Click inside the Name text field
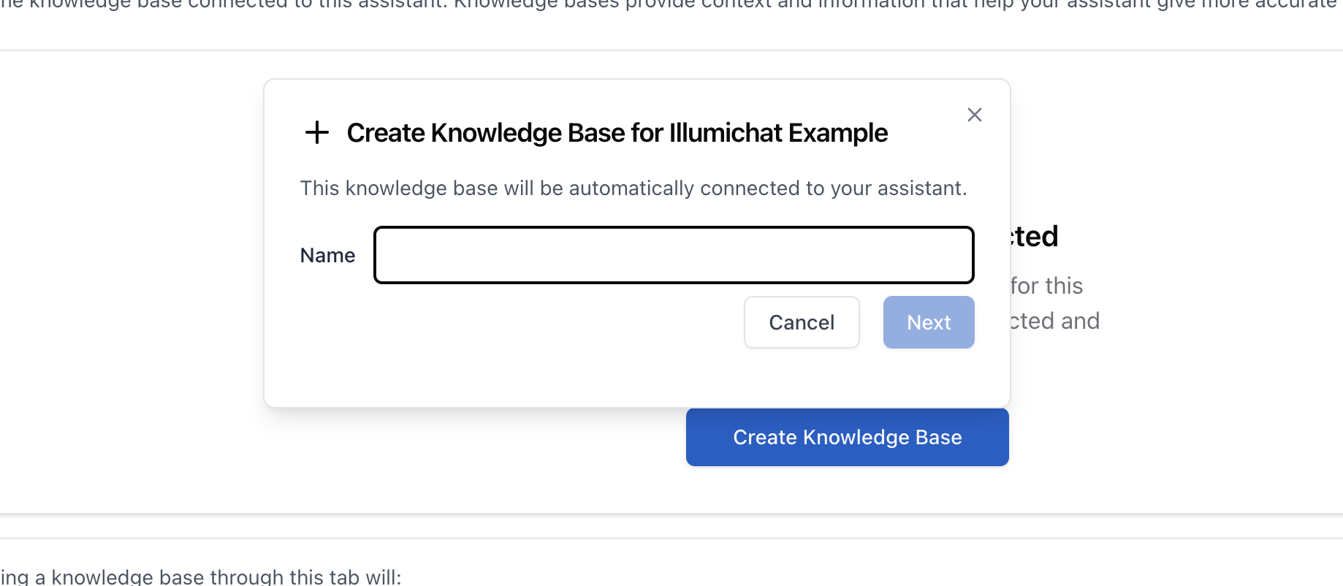 [673, 255]
